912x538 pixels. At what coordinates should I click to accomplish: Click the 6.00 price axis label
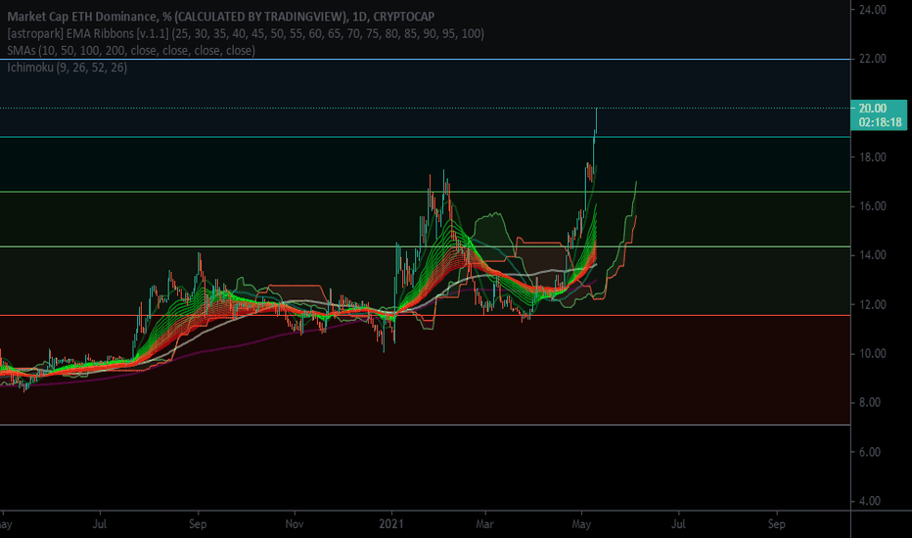pos(870,452)
